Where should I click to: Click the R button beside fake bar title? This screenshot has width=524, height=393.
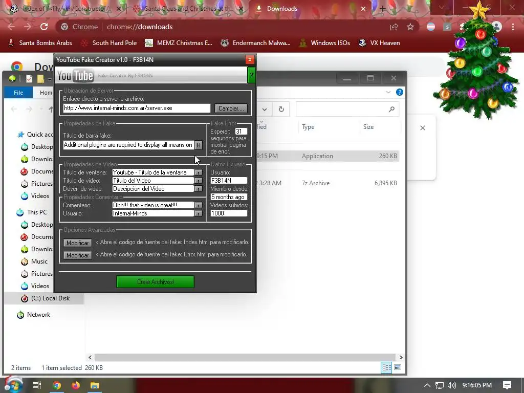[x=199, y=145]
